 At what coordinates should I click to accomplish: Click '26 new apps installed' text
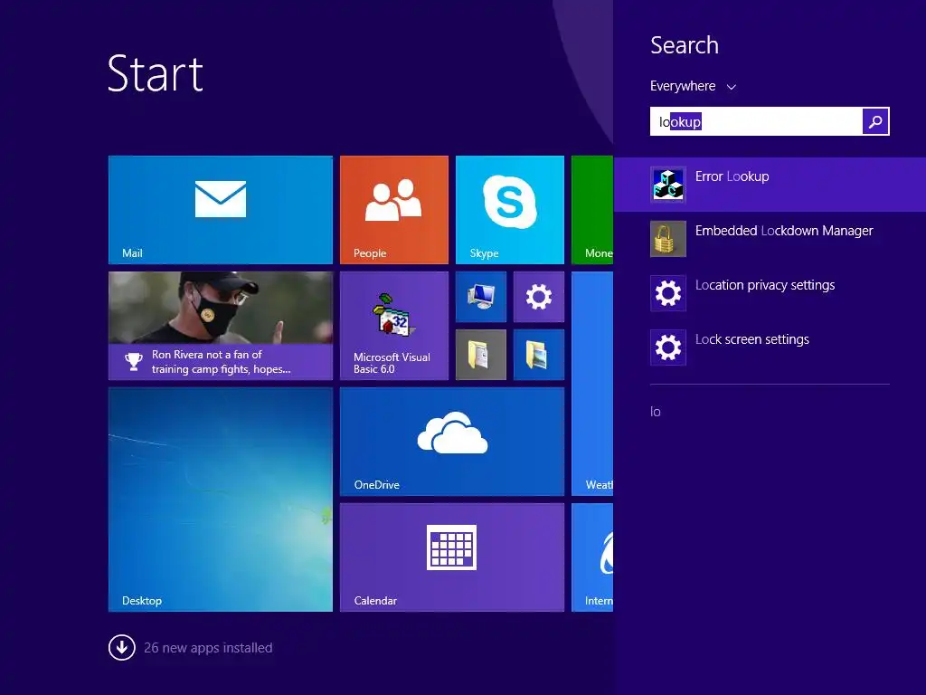[x=208, y=648]
